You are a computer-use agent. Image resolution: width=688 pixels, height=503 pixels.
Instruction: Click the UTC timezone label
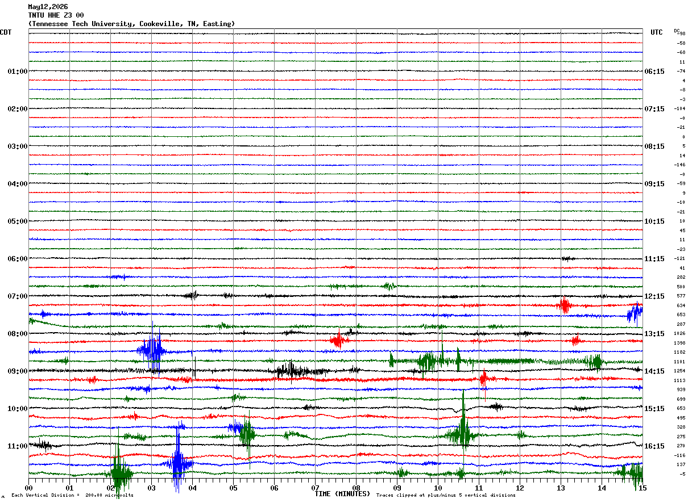(657, 32)
